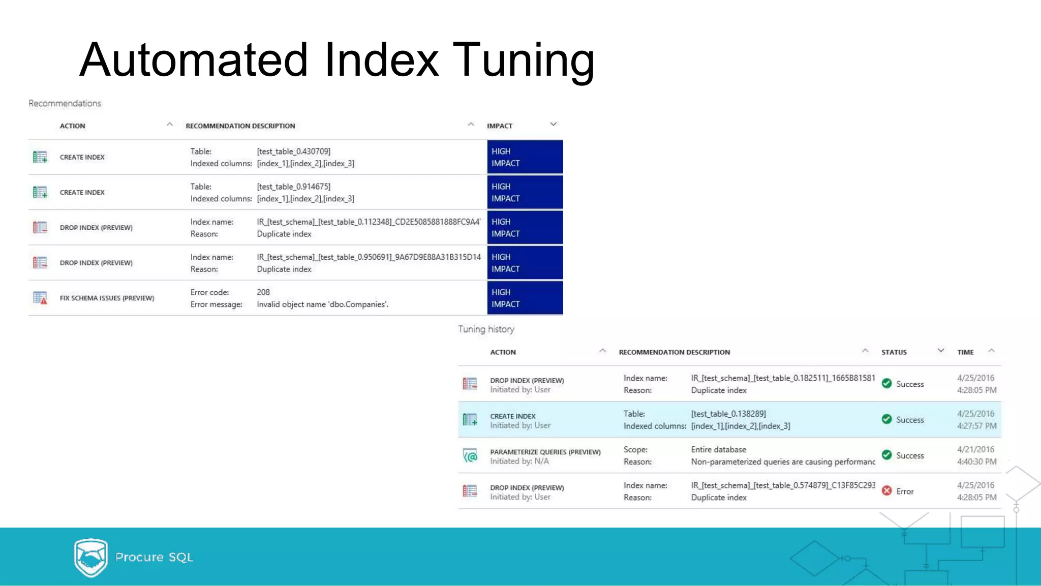The height and width of the screenshot is (586, 1041).
Task: Click the RECOMMENDATION DESCRIPTION header in Recommendations
Action: (x=240, y=126)
